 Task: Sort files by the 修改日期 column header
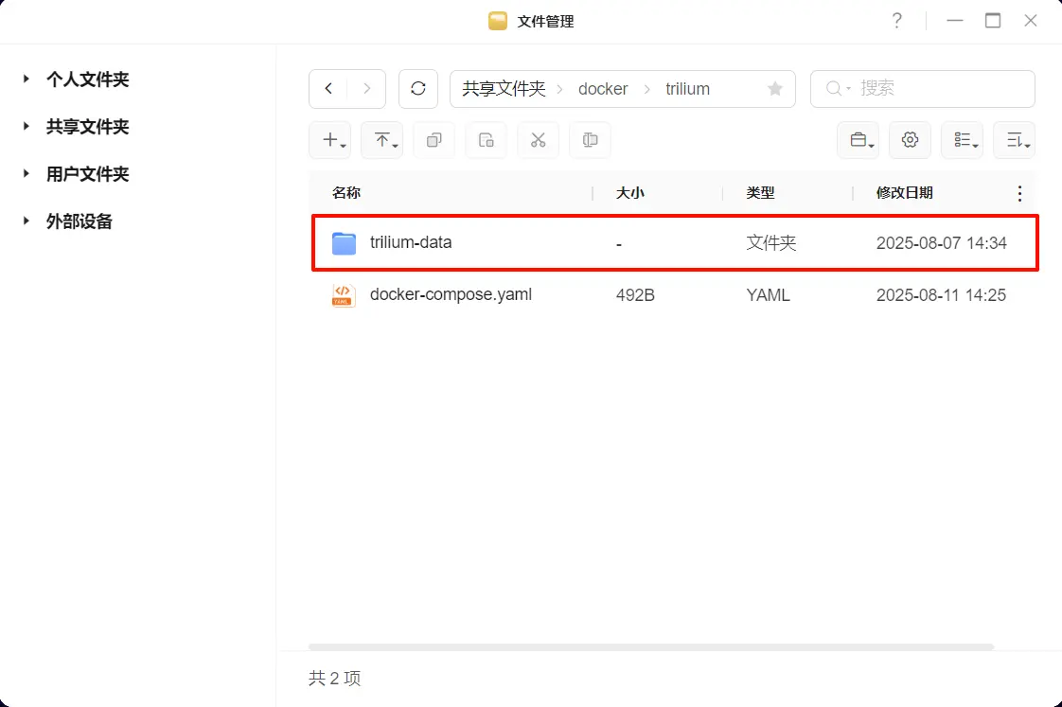click(x=904, y=193)
